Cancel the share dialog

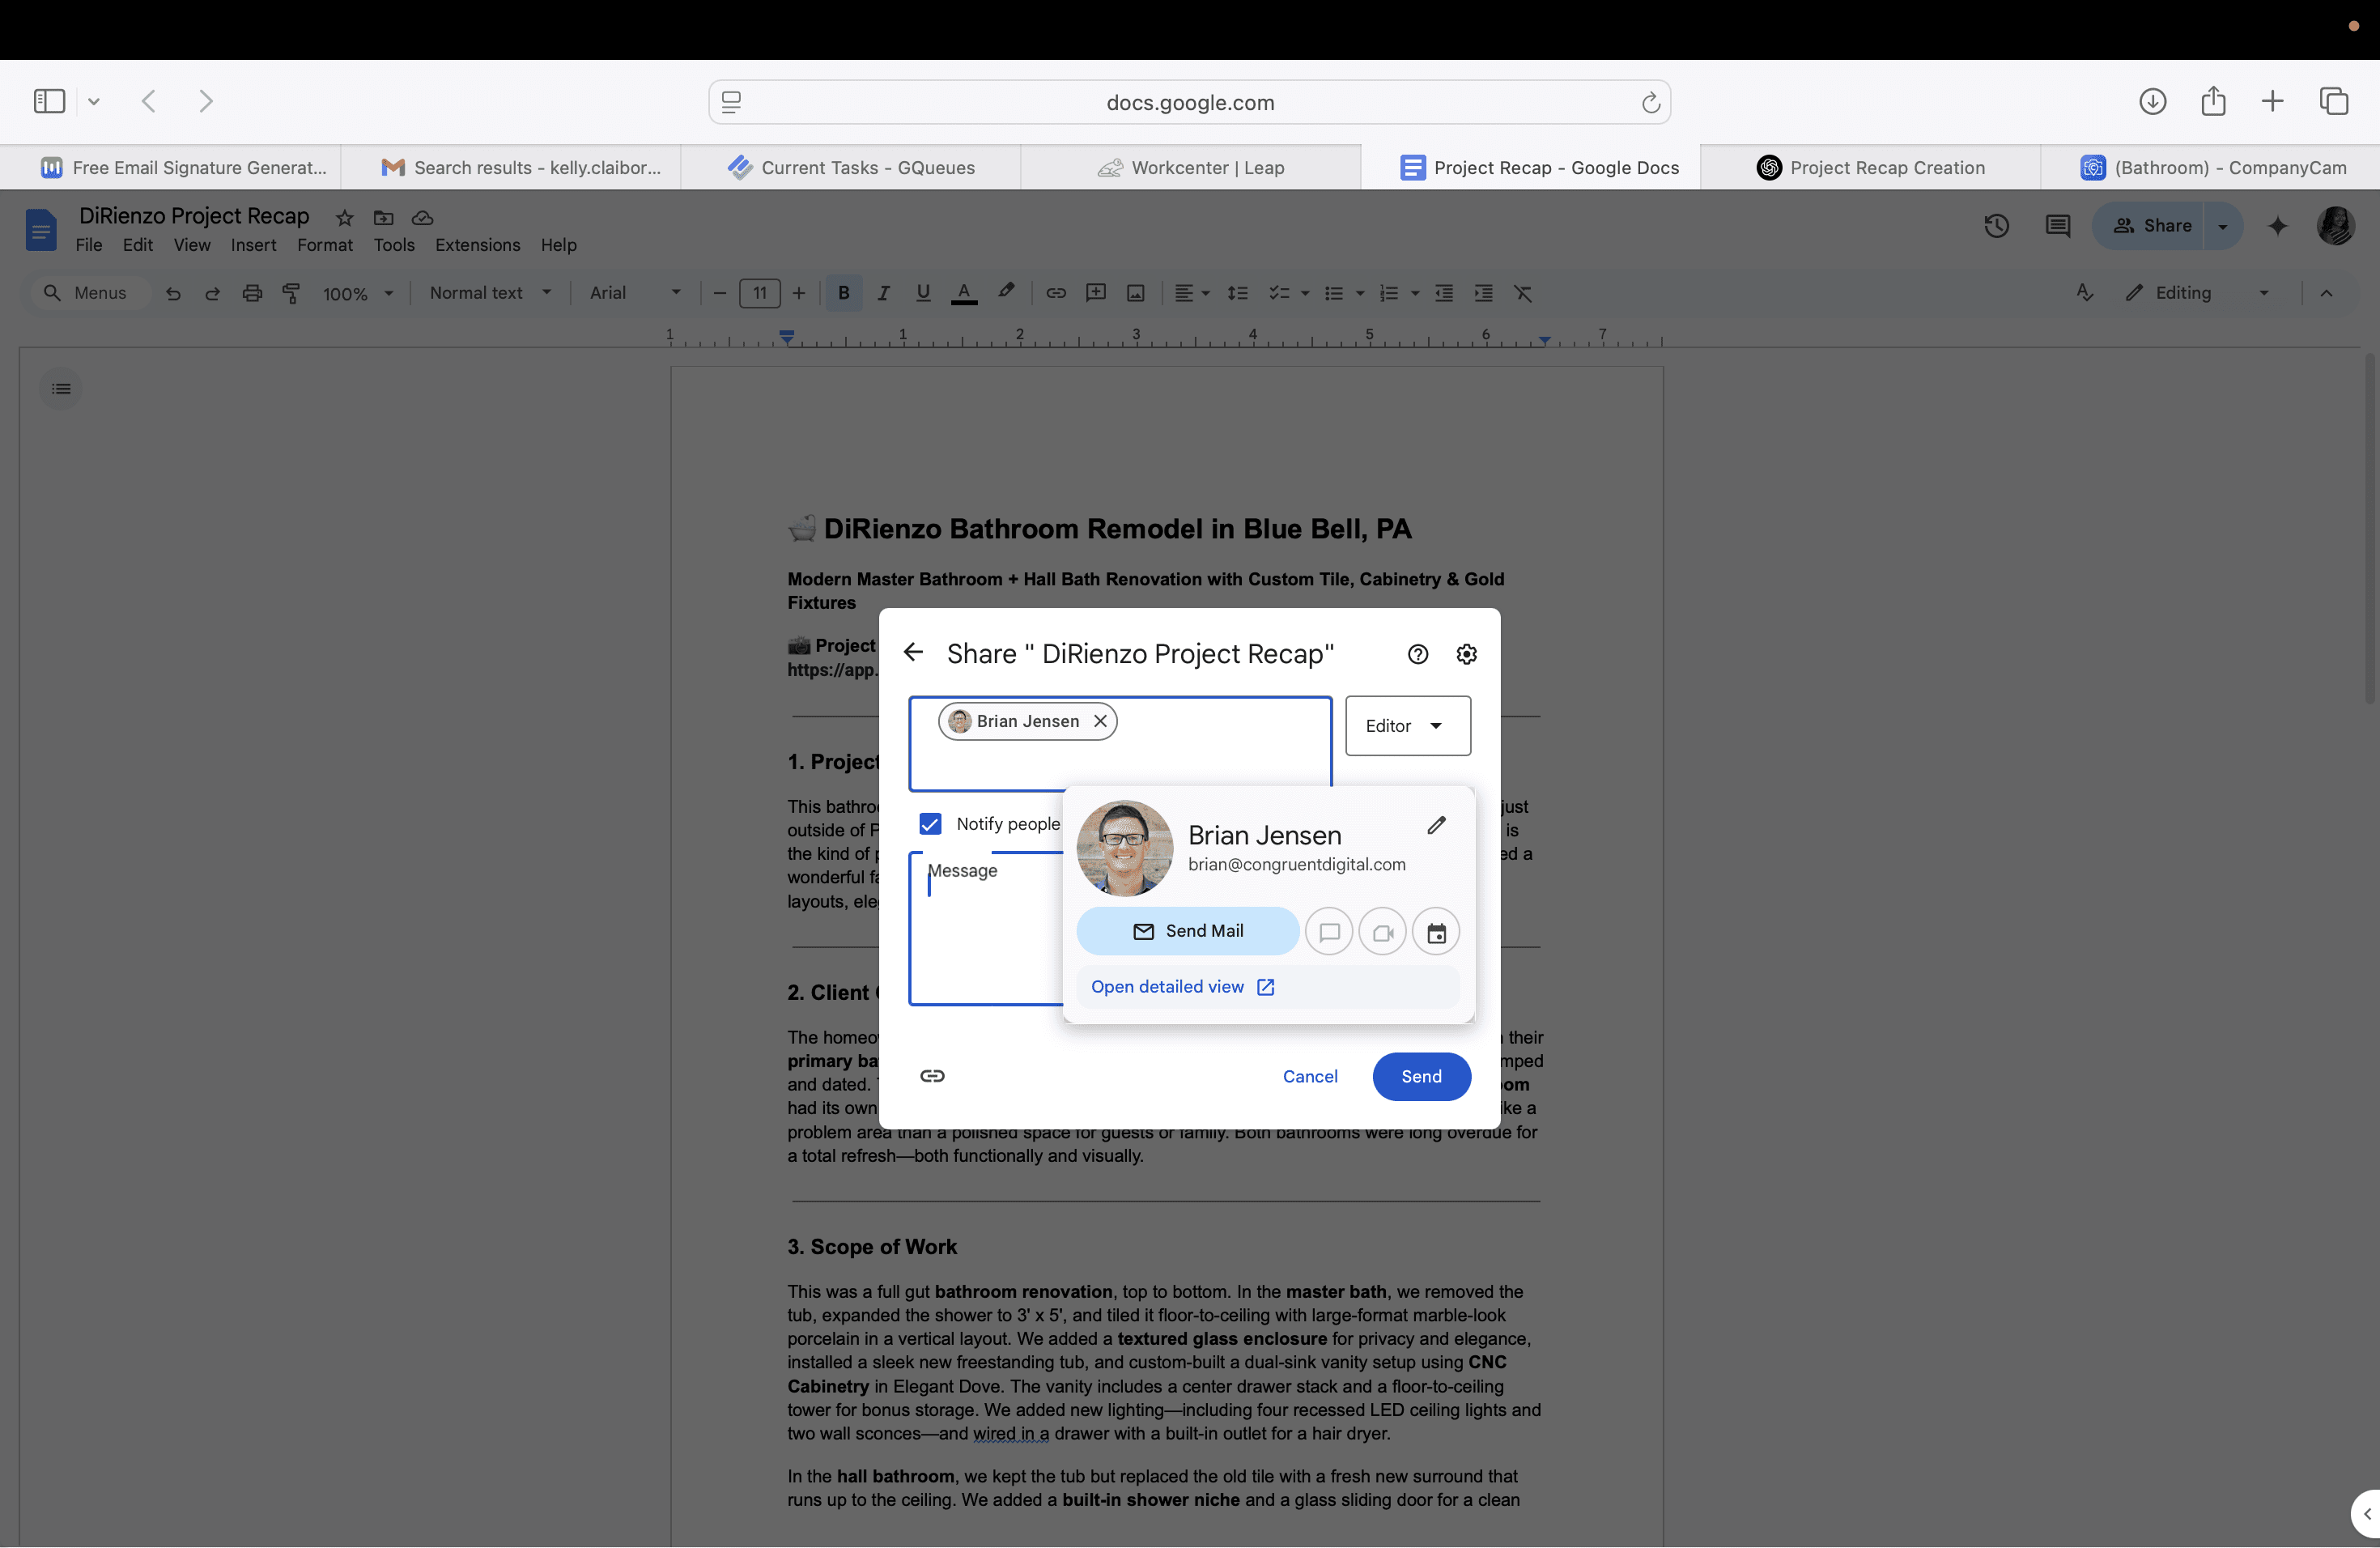[1310, 1077]
